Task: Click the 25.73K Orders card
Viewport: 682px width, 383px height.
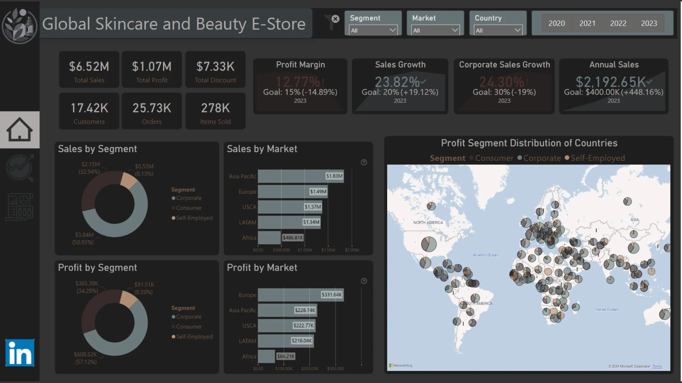Action: [152, 111]
